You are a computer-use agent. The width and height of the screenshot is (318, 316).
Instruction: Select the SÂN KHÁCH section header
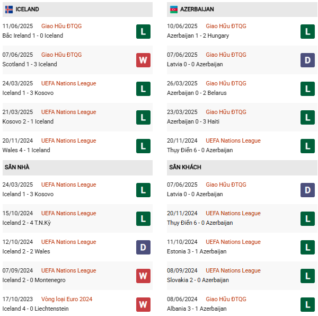coord(185,167)
